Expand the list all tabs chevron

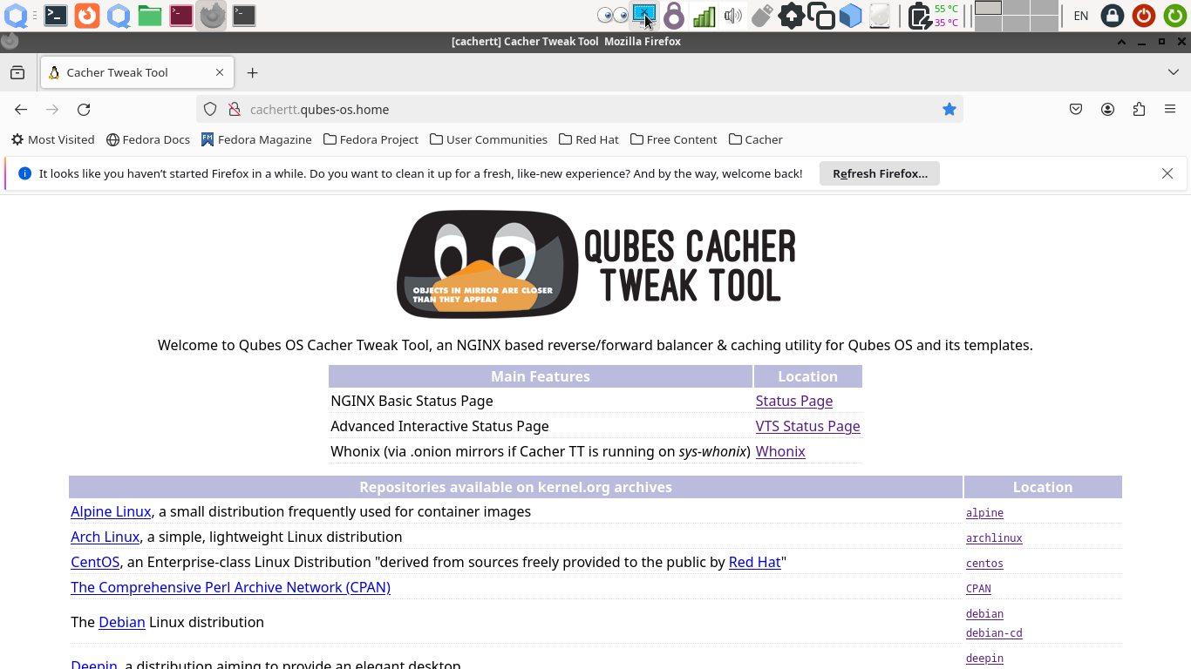click(1174, 72)
